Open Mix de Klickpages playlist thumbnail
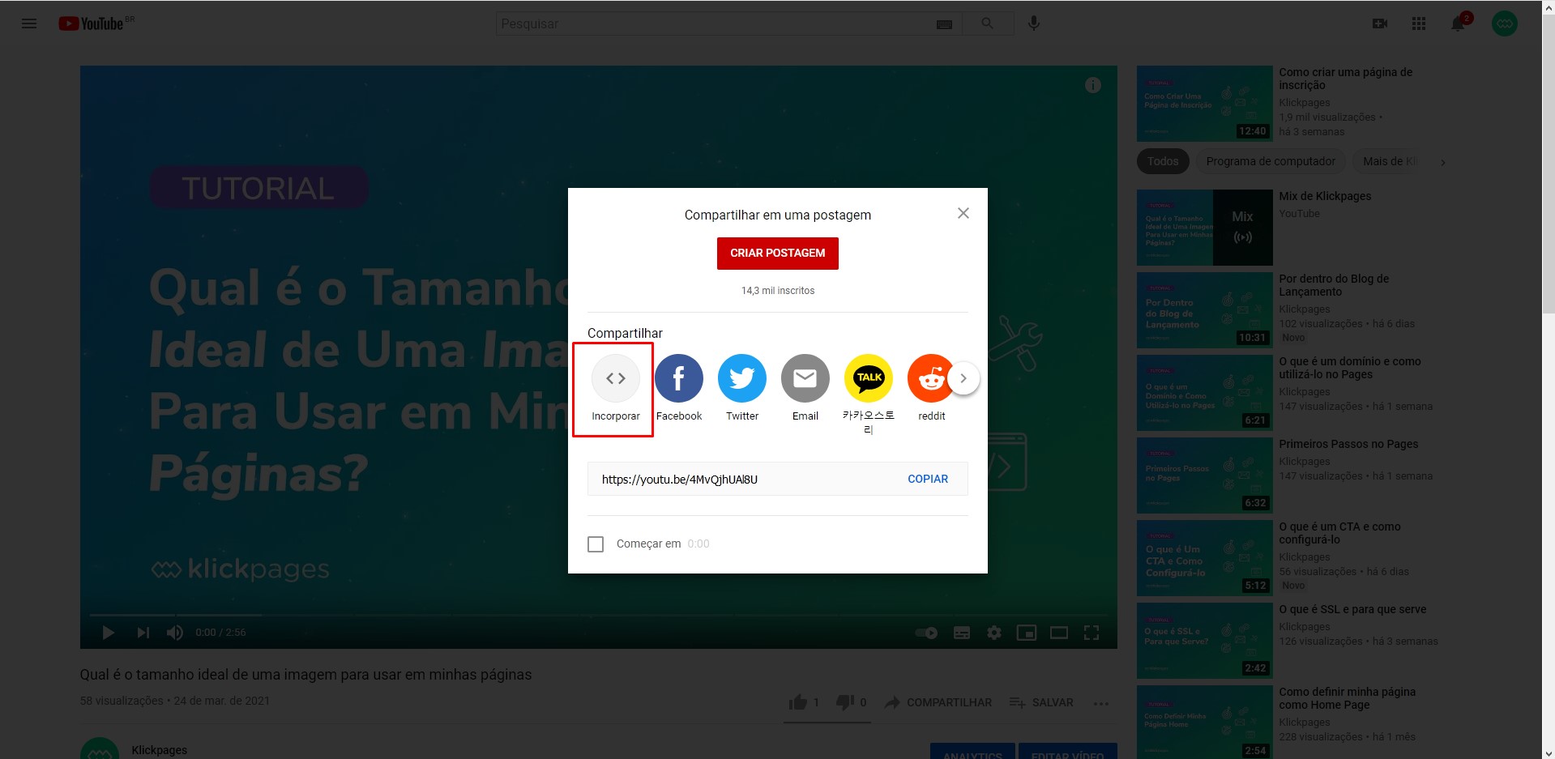 click(x=1205, y=228)
